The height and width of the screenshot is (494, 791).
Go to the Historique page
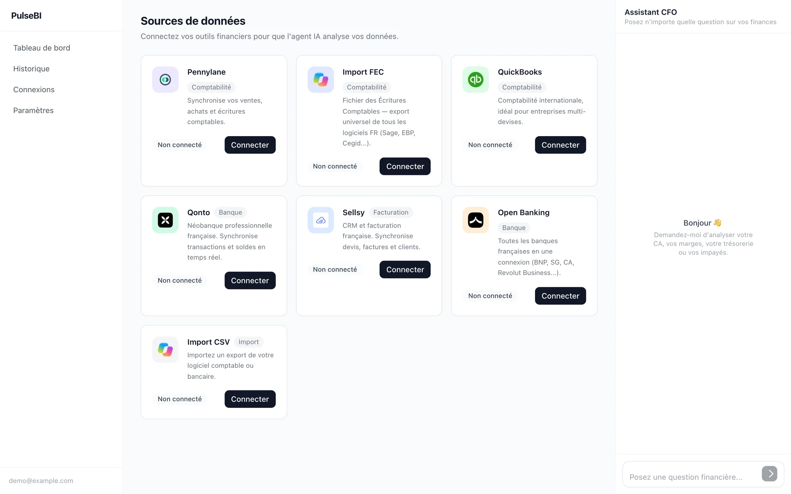point(31,69)
